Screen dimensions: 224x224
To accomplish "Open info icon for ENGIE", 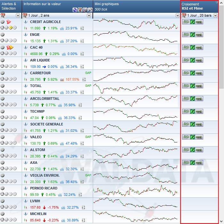I will pos(26,35).
